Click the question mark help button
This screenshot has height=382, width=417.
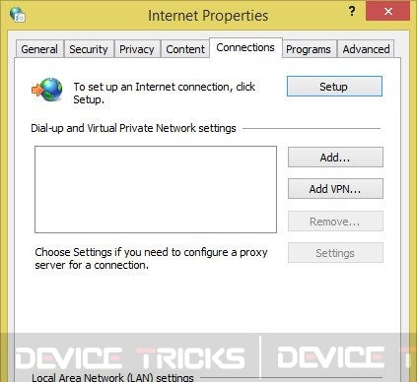pyautogui.click(x=352, y=11)
